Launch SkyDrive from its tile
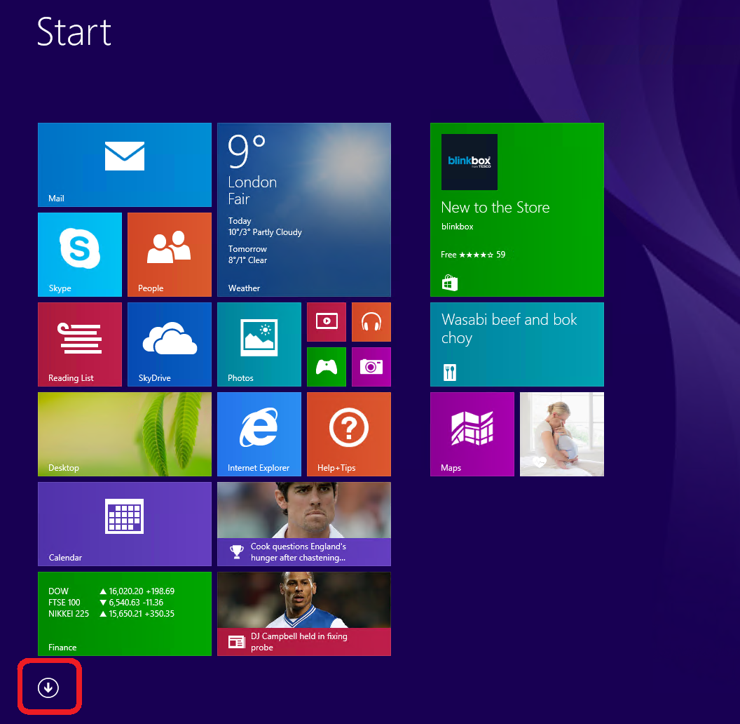Screen dimensions: 740x724 click(x=170, y=344)
